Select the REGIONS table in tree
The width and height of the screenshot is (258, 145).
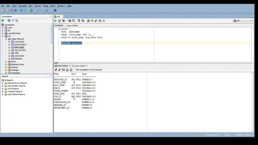tap(18, 59)
